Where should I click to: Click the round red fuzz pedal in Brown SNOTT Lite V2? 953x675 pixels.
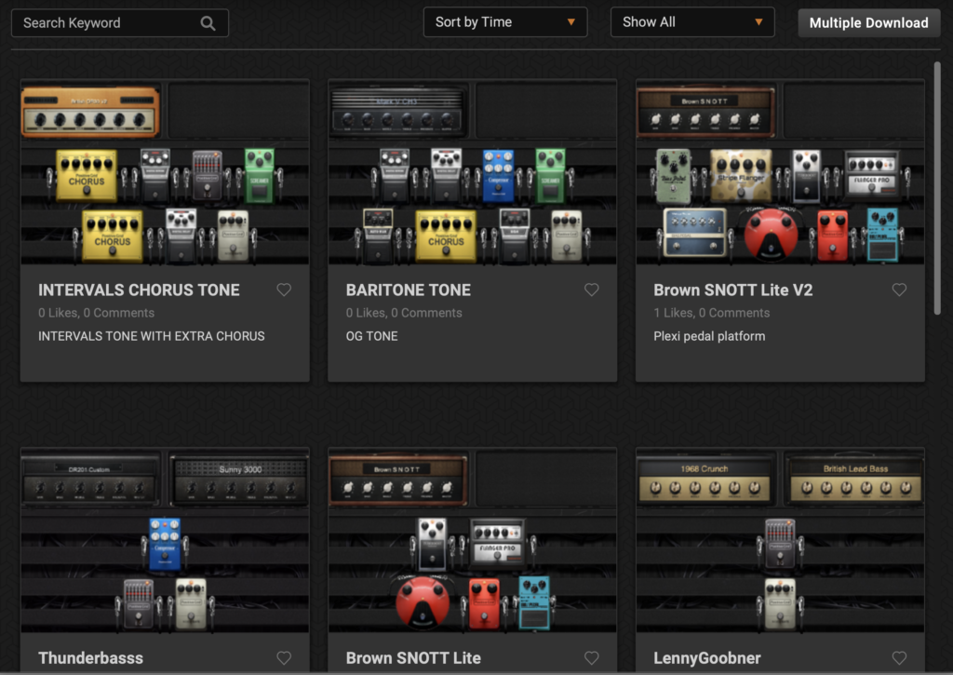coord(772,234)
